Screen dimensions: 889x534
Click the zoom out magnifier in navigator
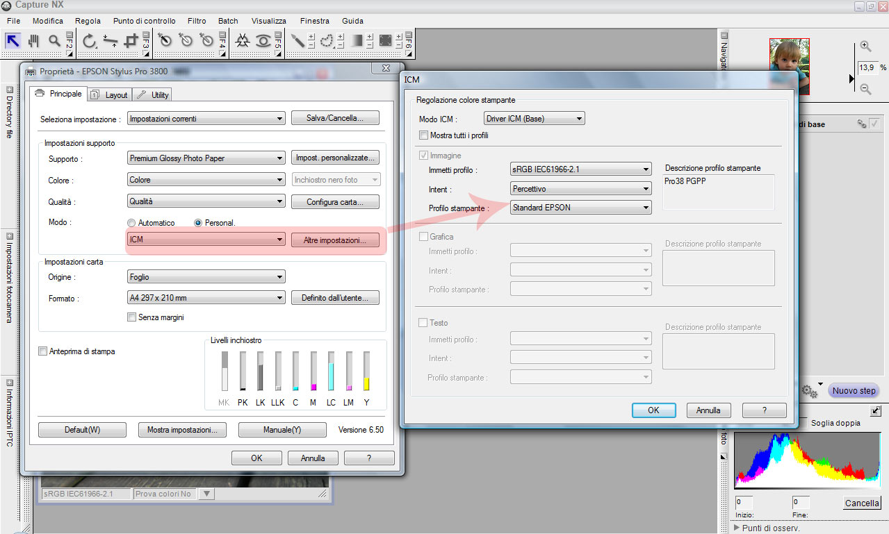[x=865, y=88]
